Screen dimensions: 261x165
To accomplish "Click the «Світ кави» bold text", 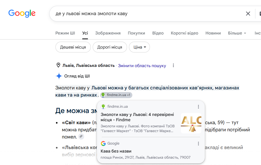I will point(76,123).
